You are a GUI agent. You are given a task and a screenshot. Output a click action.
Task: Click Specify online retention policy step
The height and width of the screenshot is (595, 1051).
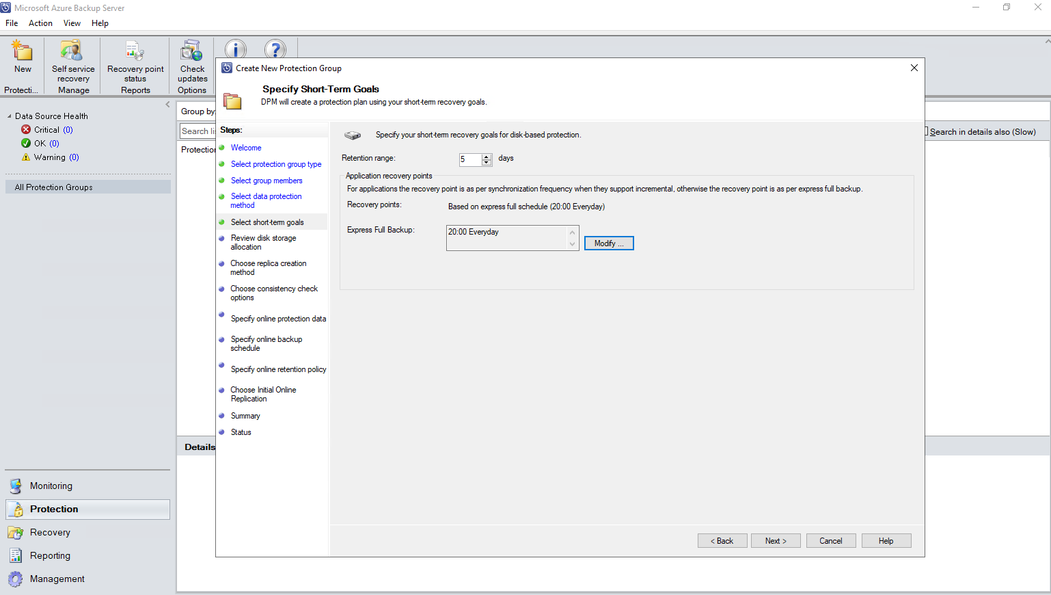coord(278,369)
